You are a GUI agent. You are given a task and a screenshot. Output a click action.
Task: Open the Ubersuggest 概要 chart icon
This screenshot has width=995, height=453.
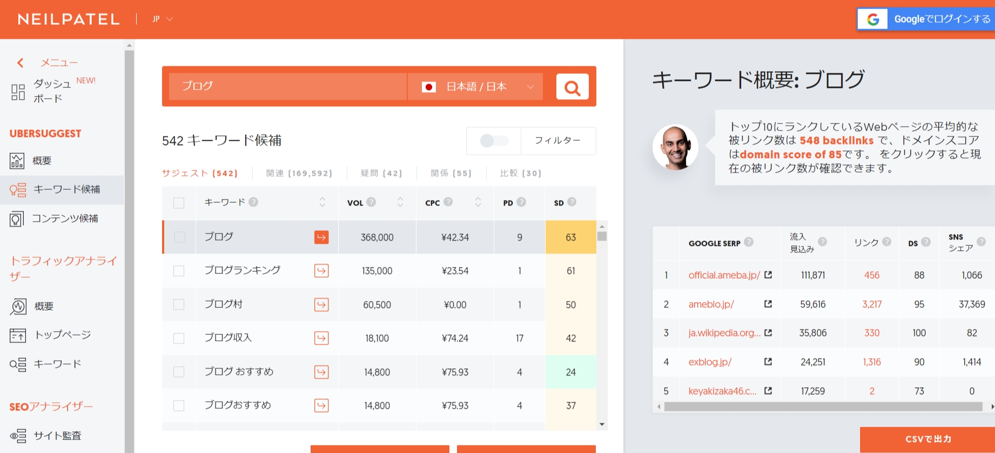(x=17, y=161)
